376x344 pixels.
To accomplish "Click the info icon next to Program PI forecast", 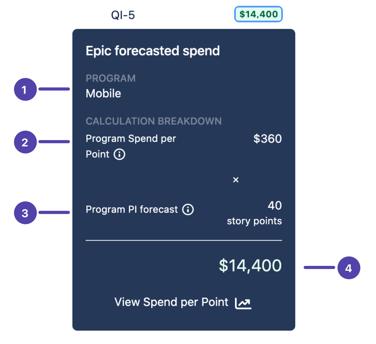I will (x=188, y=210).
